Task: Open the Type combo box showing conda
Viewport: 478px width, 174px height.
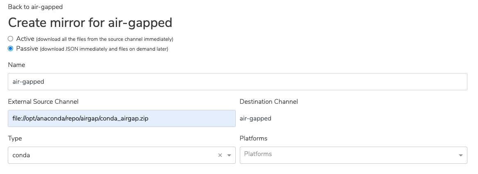Action: click(x=122, y=155)
